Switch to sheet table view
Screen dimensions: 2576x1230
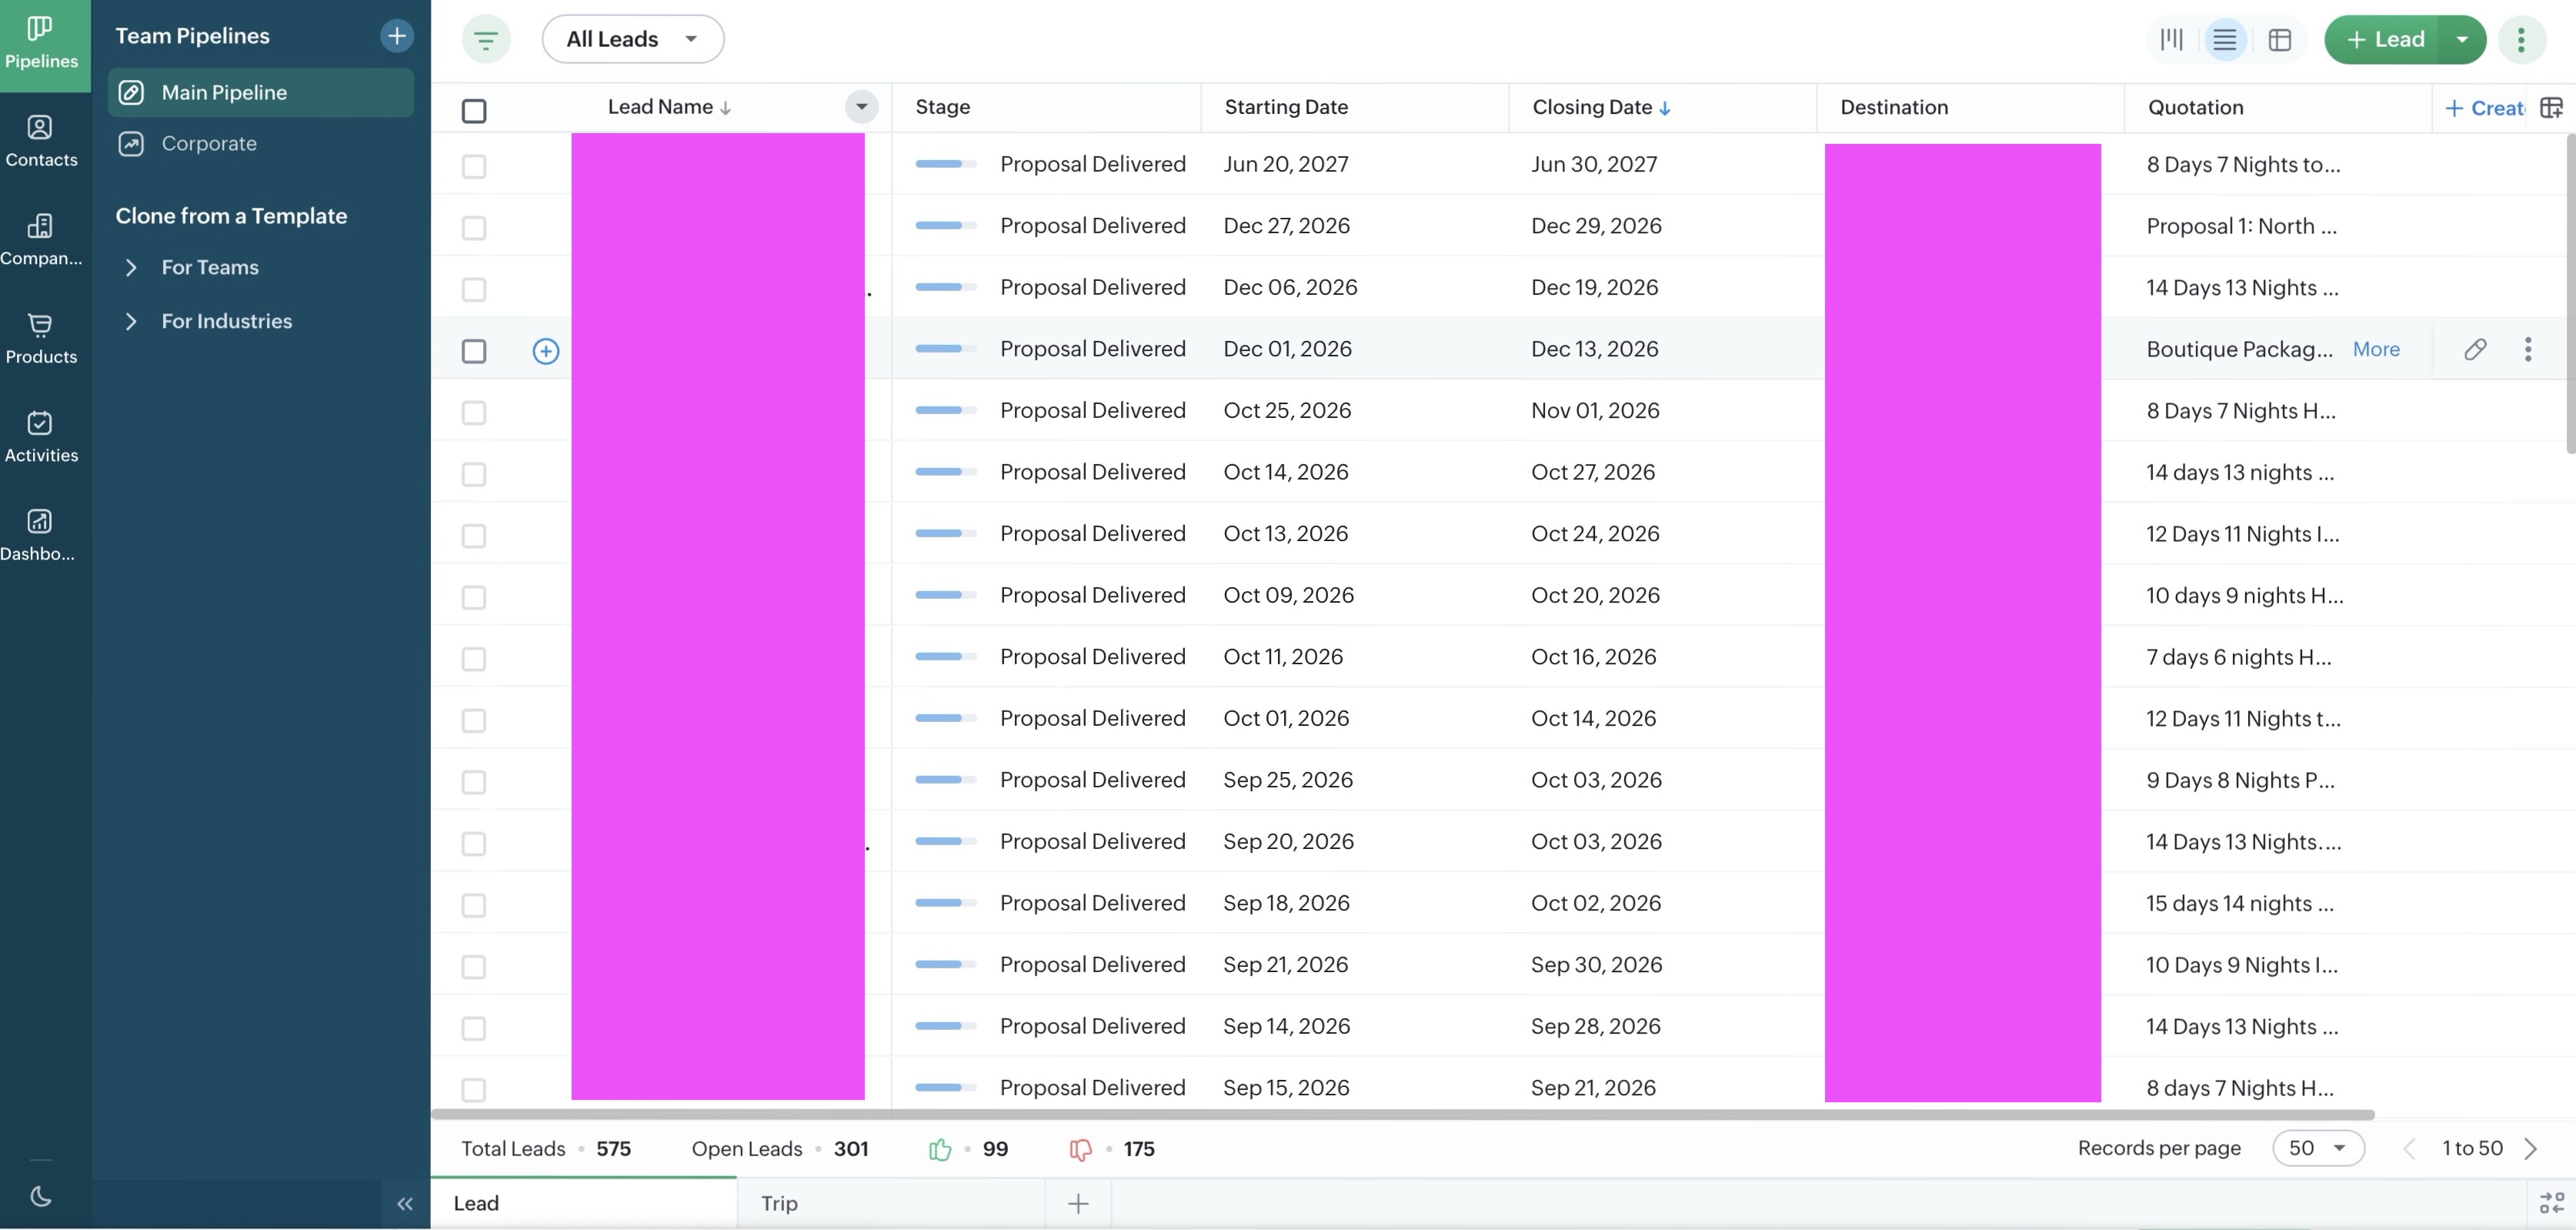click(x=2280, y=40)
